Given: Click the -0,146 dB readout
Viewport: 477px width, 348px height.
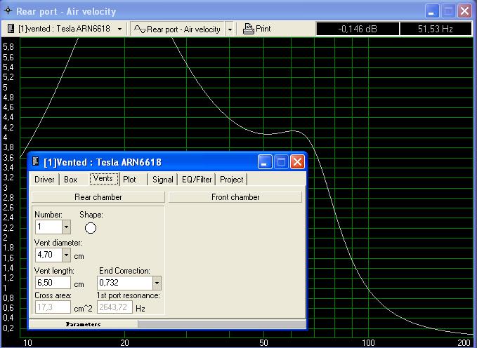Looking at the screenshot, I should click(x=358, y=29).
